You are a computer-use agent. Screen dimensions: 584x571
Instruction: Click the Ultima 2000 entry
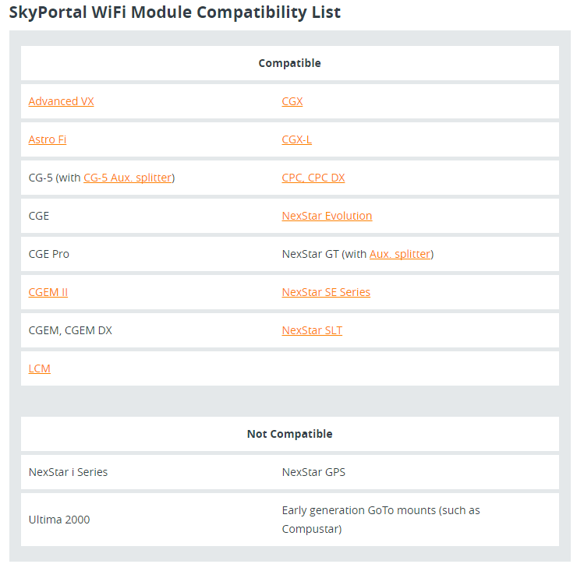click(59, 520)
